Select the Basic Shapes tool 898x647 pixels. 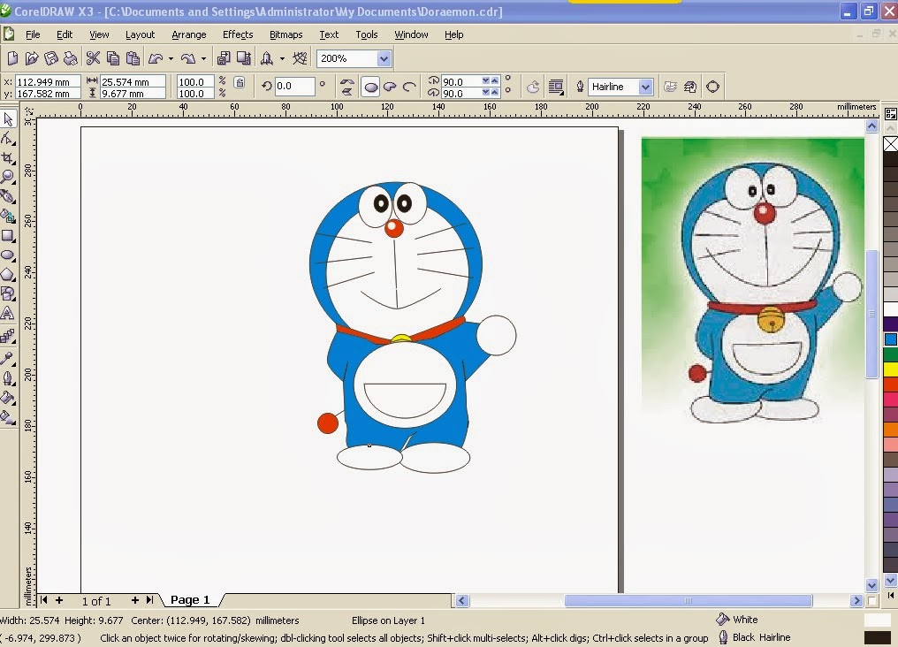pyautogui.click(x=8, y=293)
